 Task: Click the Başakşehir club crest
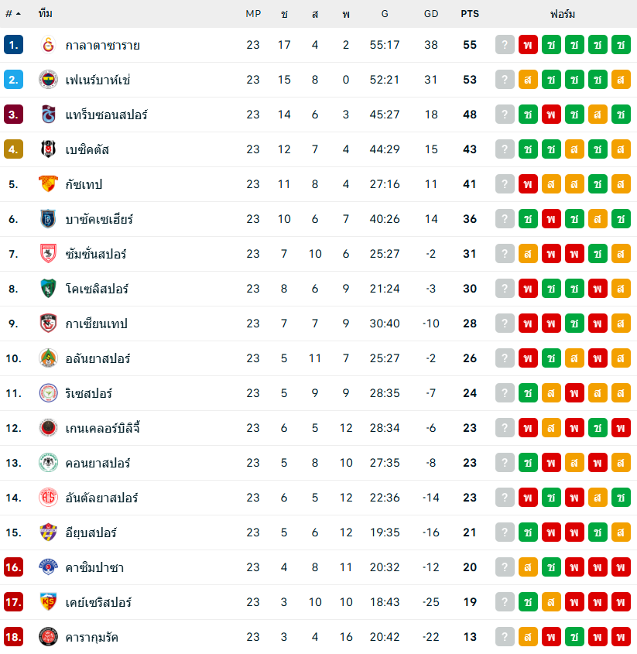tap(48, 219)
